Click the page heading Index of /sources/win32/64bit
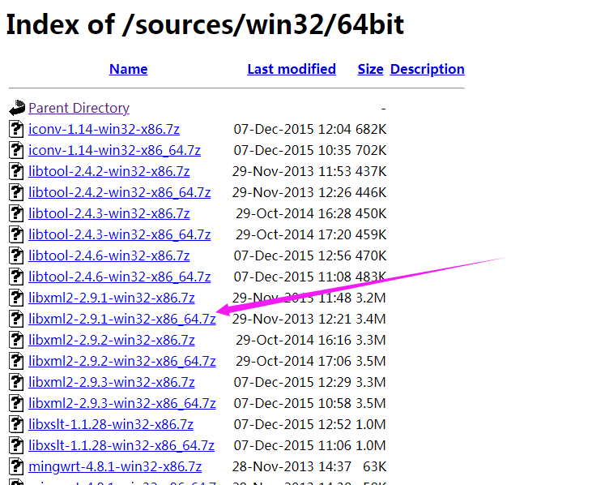The height and width of the screenshot is (485, 592). pyautogui.click(x=205, y=25)
